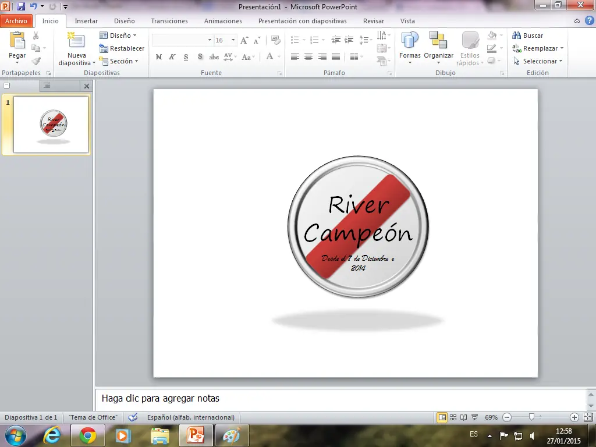Save the presentation with the disk icon
The width and height of the screenshot is (596, 447).
click(x=20, y=6)
